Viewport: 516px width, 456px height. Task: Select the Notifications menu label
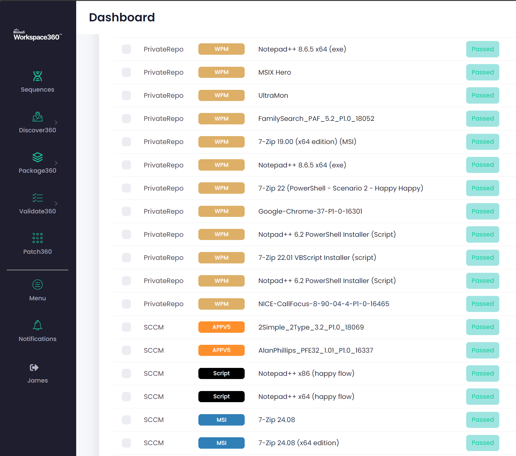pos(38,339)
